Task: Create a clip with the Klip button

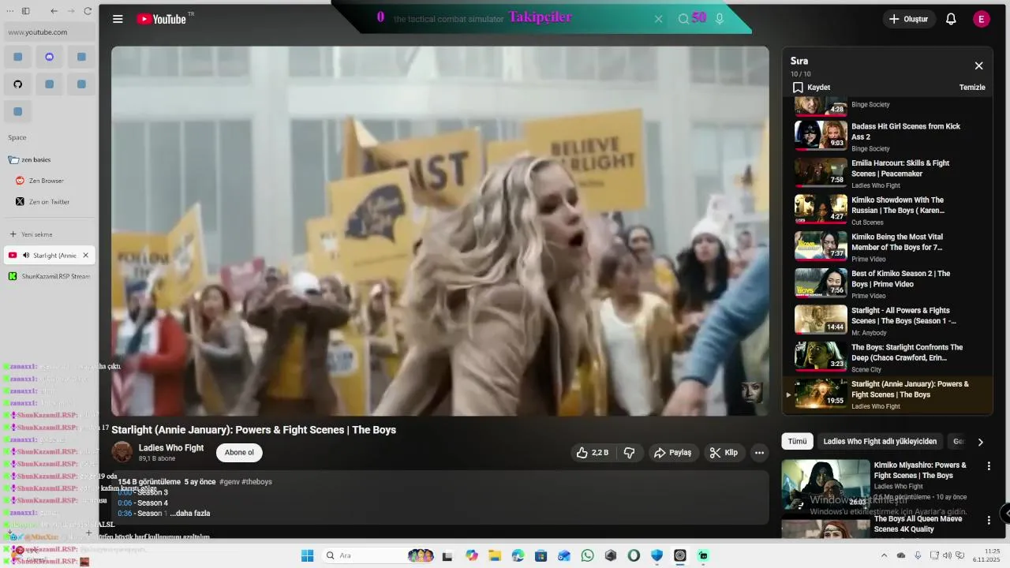Action: (x=724, y=453)
